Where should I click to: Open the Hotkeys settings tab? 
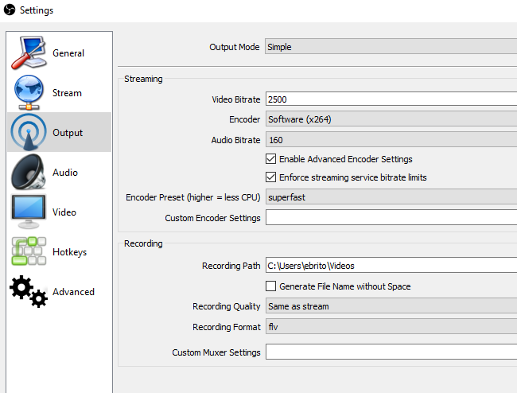coord(69,252)
